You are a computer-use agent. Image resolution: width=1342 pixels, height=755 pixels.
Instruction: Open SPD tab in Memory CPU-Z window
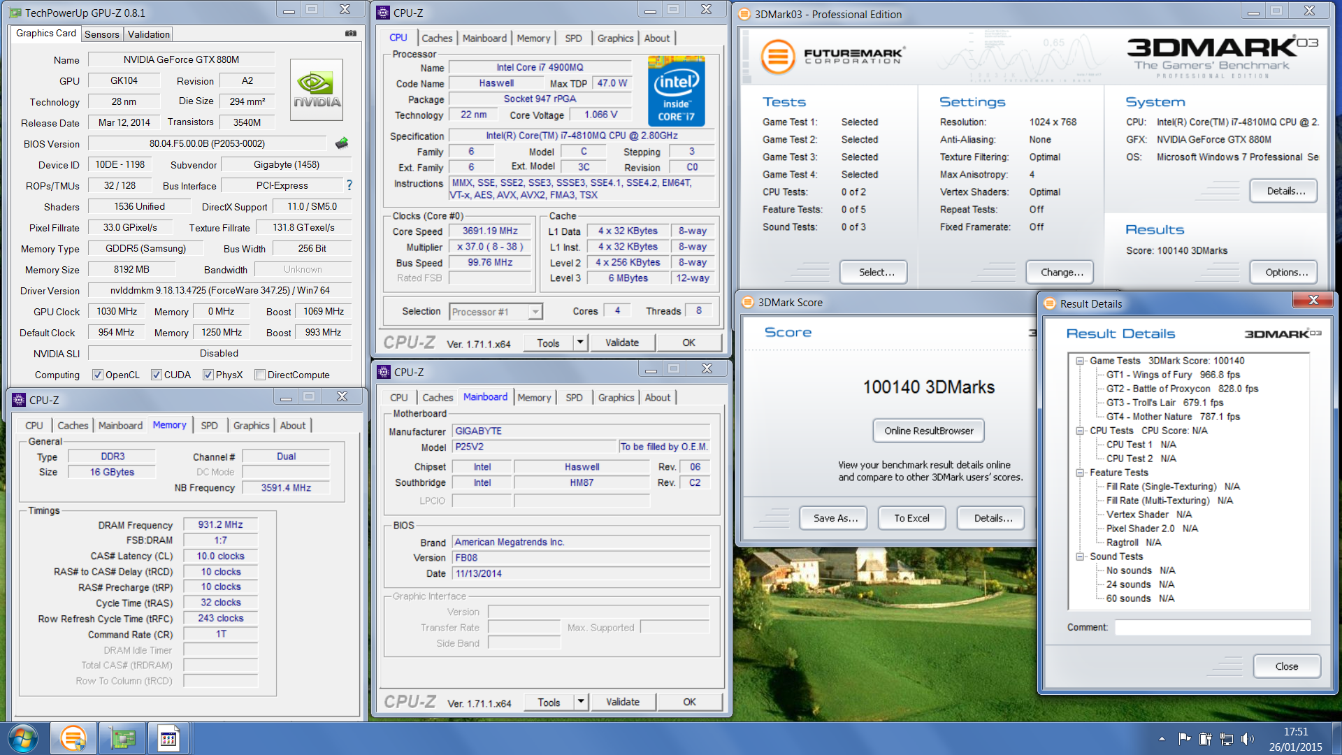click(209, 425)
